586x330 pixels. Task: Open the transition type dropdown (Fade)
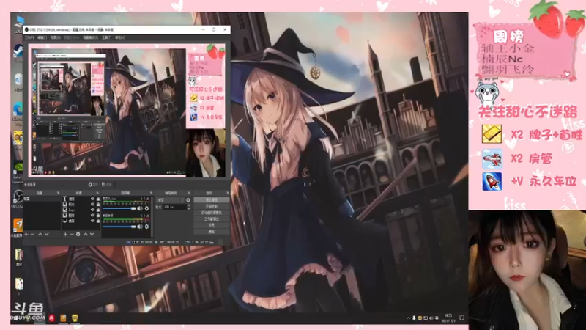(170, 200)
